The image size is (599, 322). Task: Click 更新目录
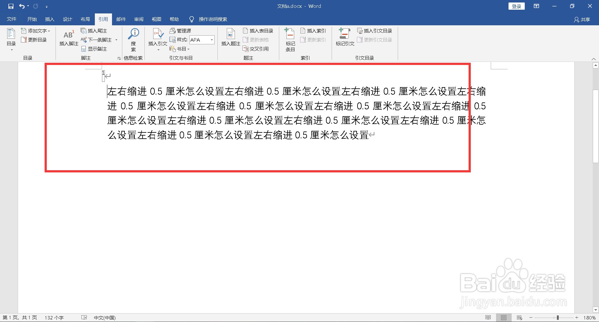click(x=34, y=40)
